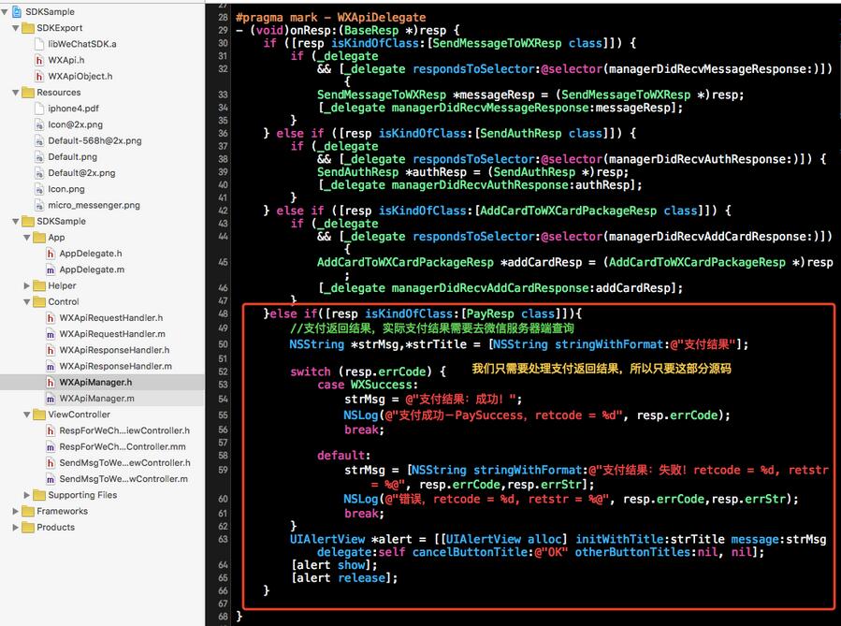Screen dimensions: 841x626
Task: Collapse the Control folder triangle
Action: (x=27, y=301)
